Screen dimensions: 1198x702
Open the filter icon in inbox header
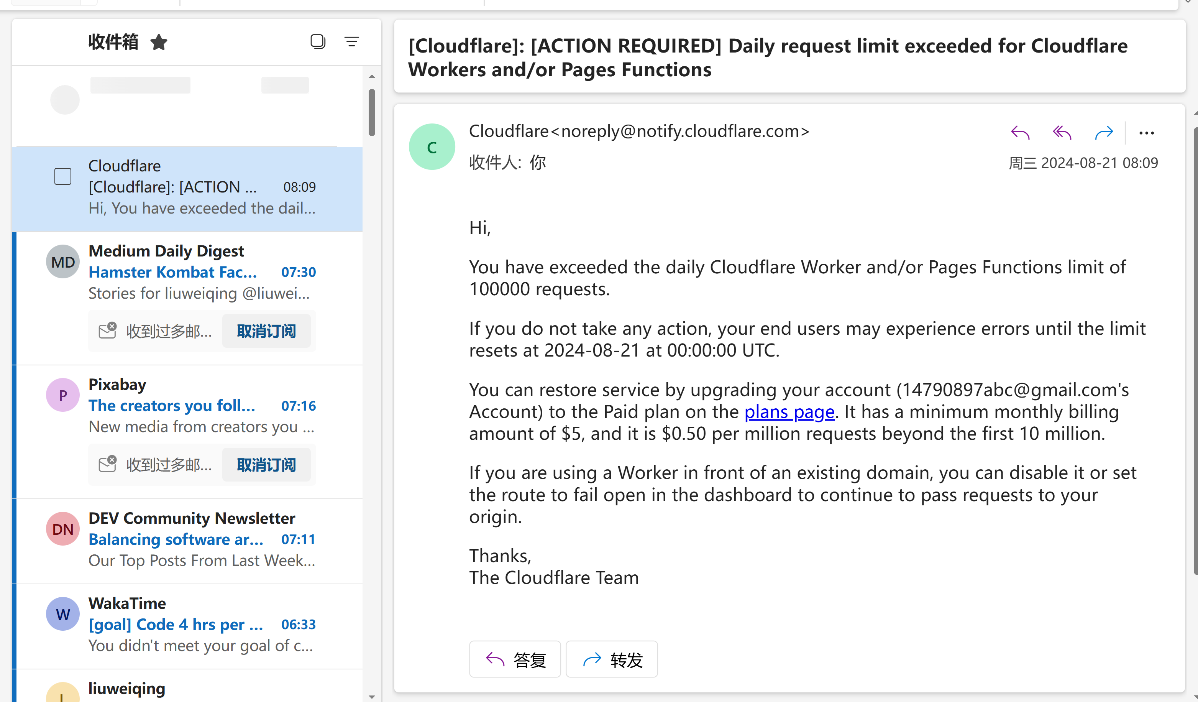[x=352, y=41]
